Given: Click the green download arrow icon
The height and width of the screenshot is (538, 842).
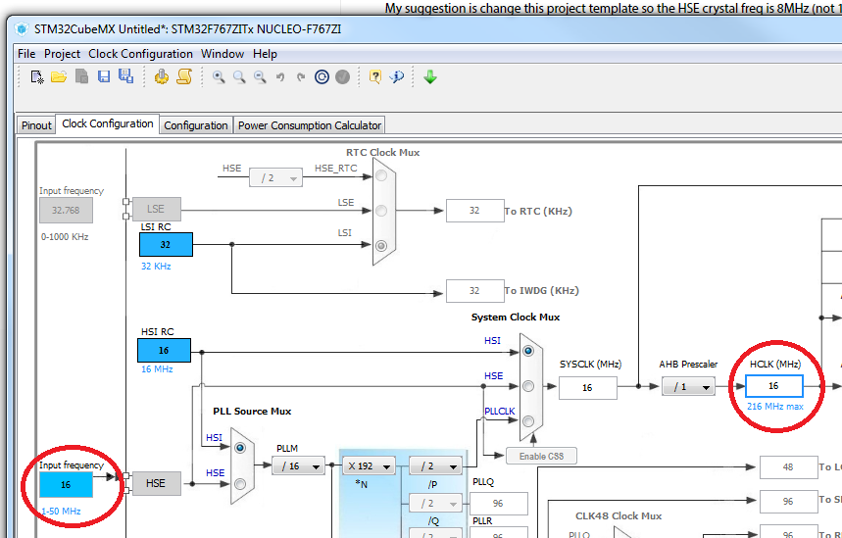Looking at the screenshot, I should click(430, 77).
